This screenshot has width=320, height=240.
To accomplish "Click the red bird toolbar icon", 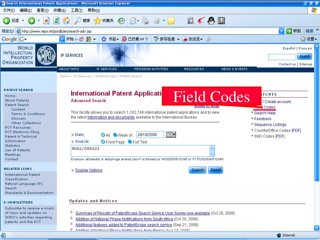I will coord(201,21).
